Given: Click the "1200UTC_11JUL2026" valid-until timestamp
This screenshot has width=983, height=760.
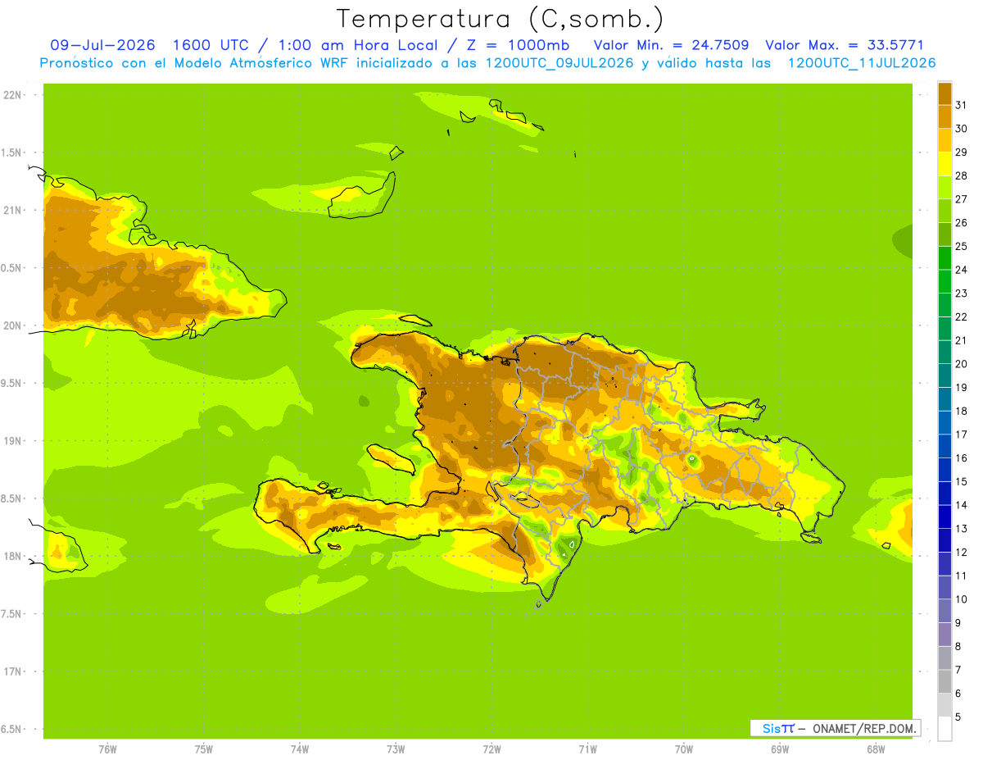Looking at the screenshot, I should (x=861, y=63).
